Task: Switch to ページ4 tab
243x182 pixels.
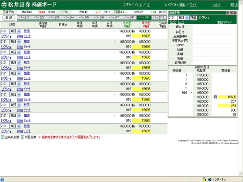Action: click(69, 17)
